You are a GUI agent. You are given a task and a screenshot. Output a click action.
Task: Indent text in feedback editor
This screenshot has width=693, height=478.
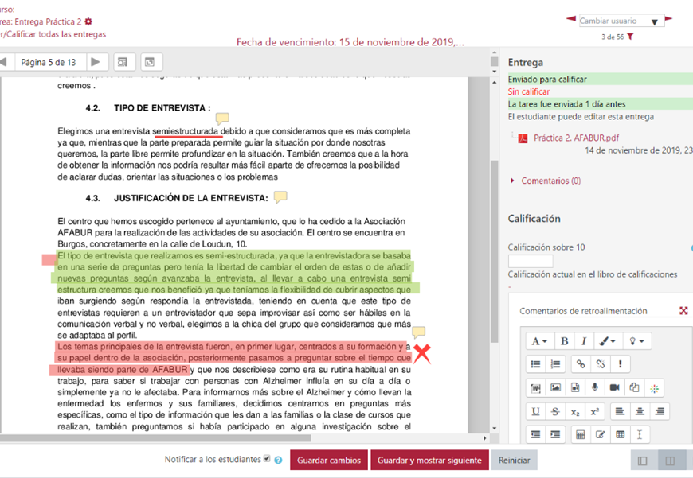(555, 435)
